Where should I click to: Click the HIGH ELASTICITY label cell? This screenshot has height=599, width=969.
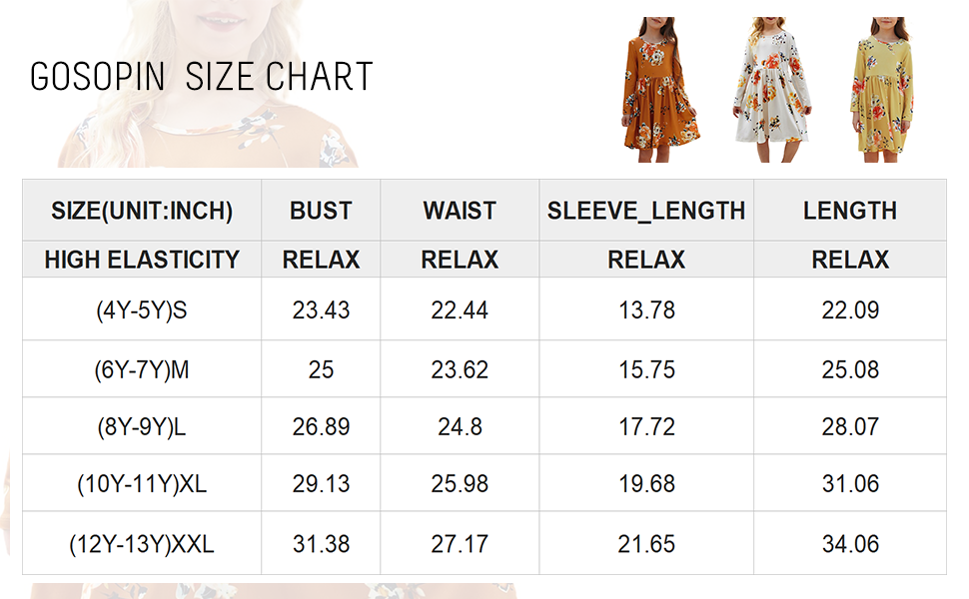pyautogui.click(x=142, y=260)
